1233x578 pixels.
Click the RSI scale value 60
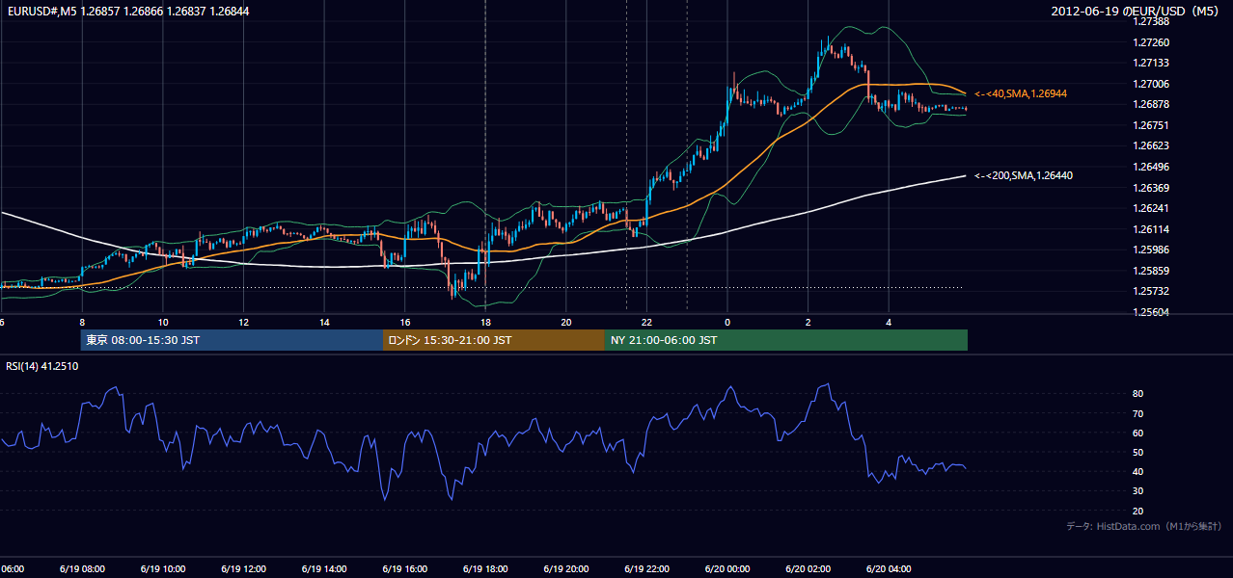1138,433
